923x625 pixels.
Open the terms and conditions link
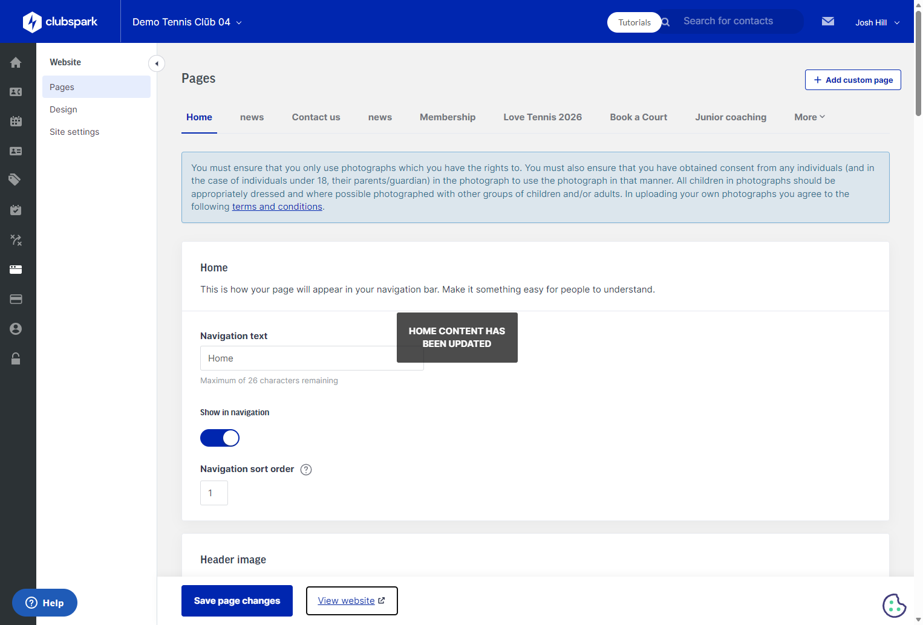coord(277,207)
